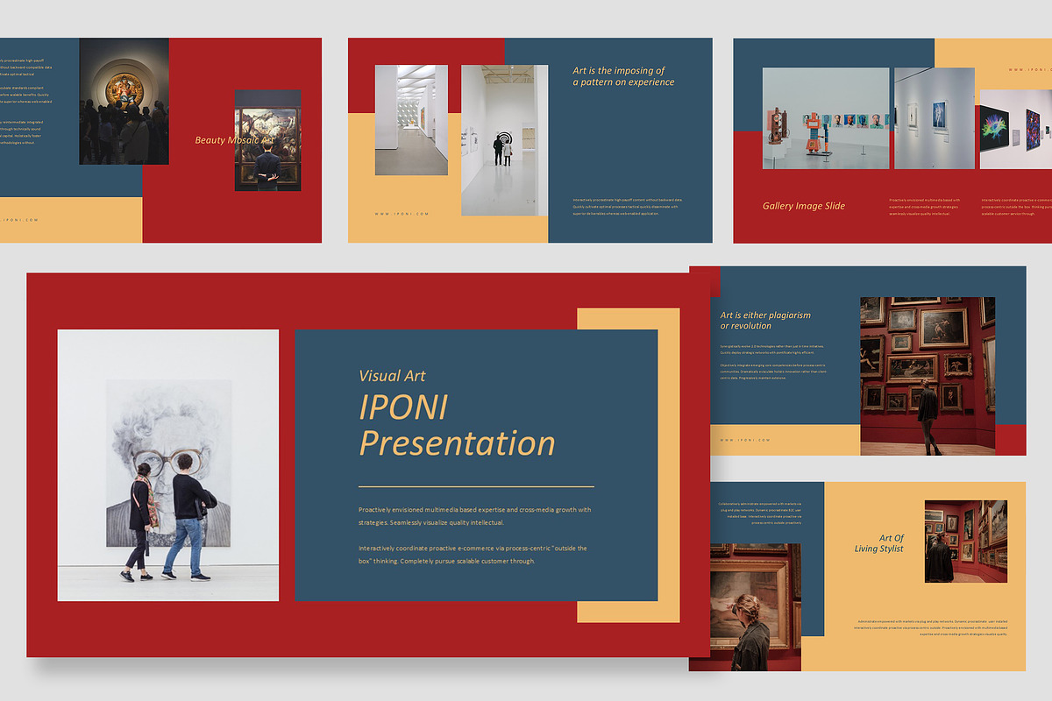
Task: Click the "Gallery Image Slide" title
Action: tap(804, 206)
